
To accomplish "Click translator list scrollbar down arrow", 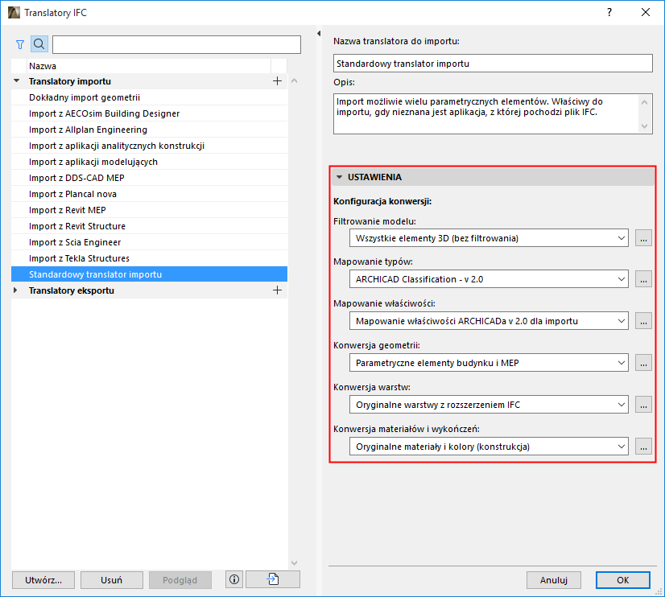I will (x=295, y=562).
